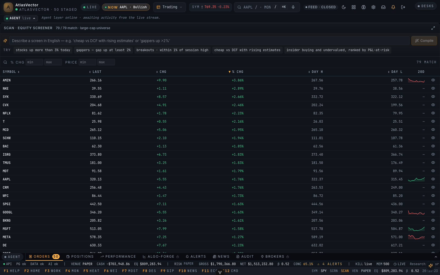Open the ORDERS tab
440x275 pixels.
[x=44, y=257]
